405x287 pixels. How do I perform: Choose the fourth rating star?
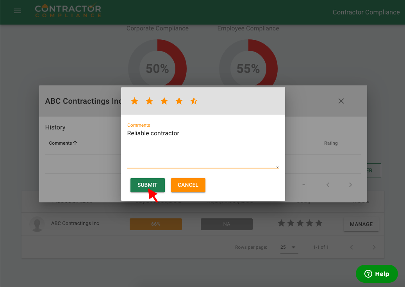tap(179, 101)
